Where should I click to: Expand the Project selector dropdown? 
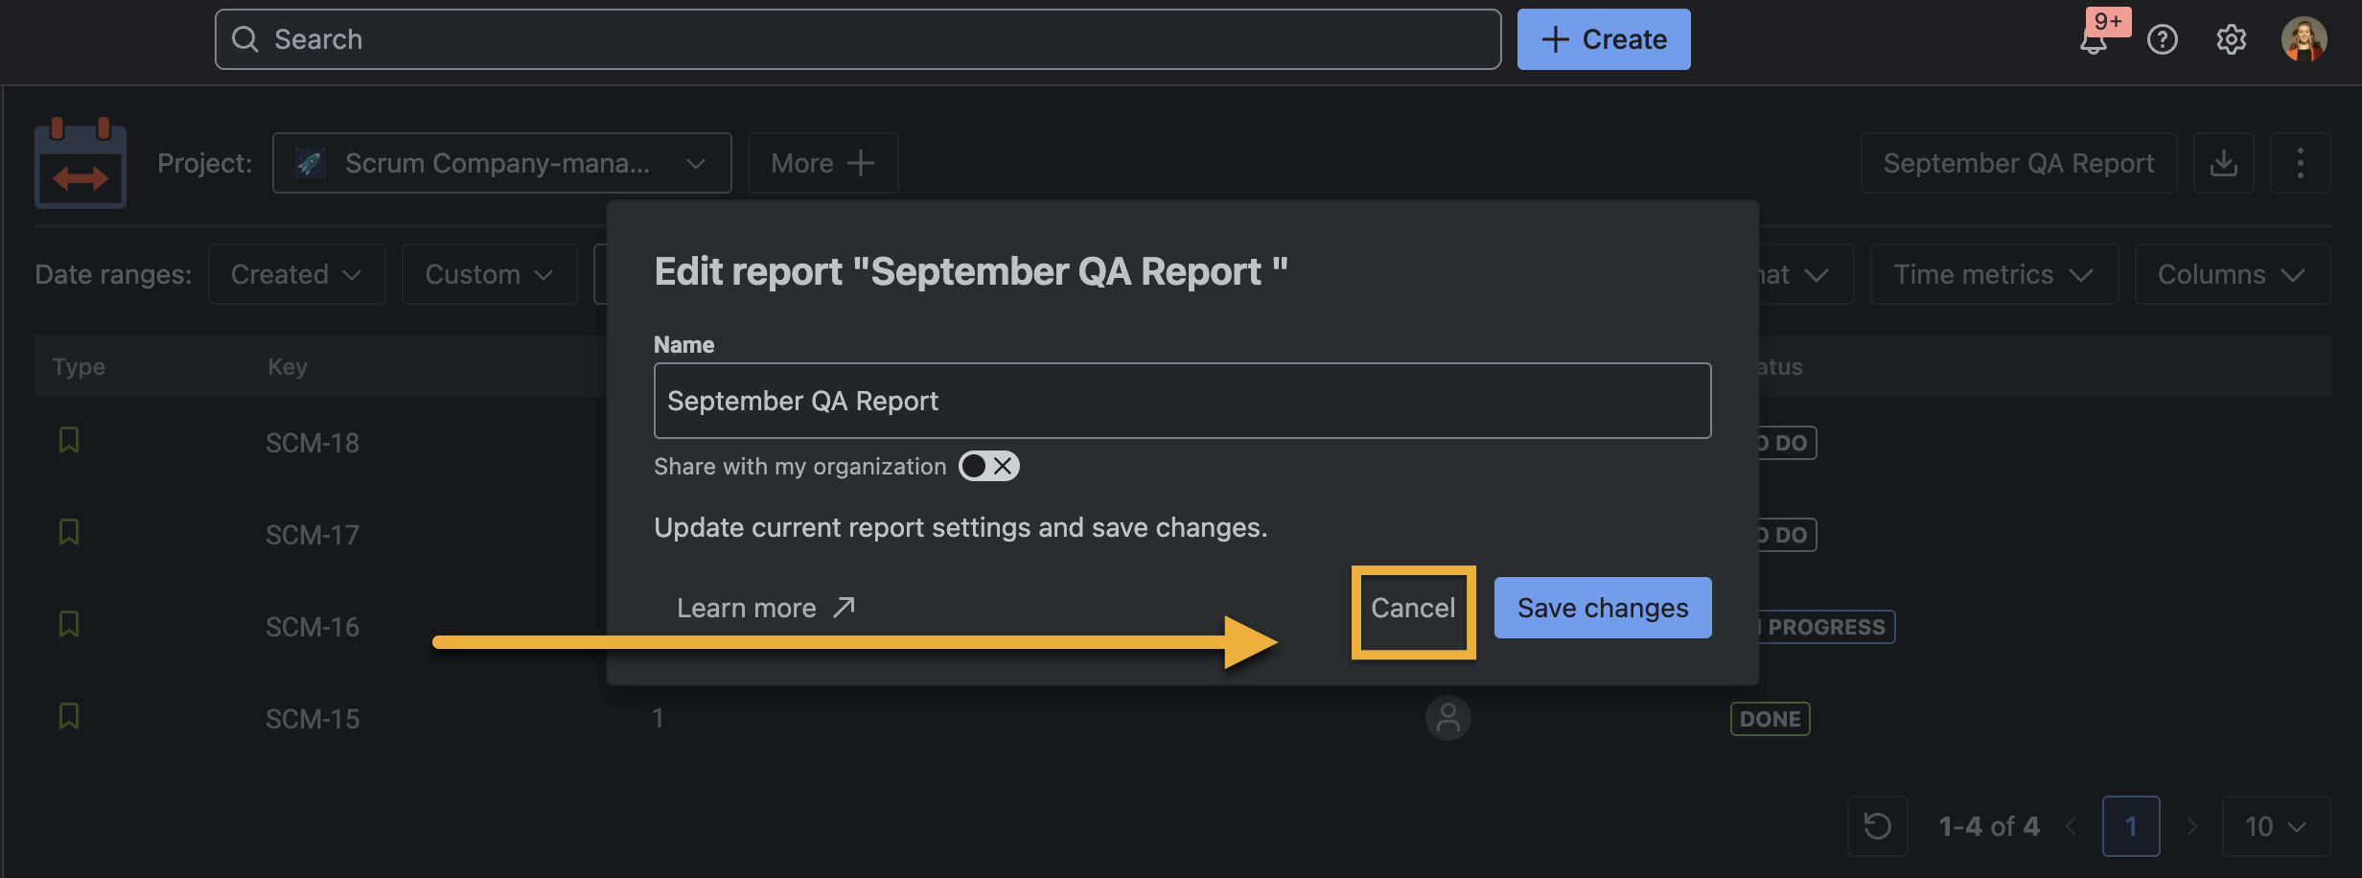tap(501, 164)
